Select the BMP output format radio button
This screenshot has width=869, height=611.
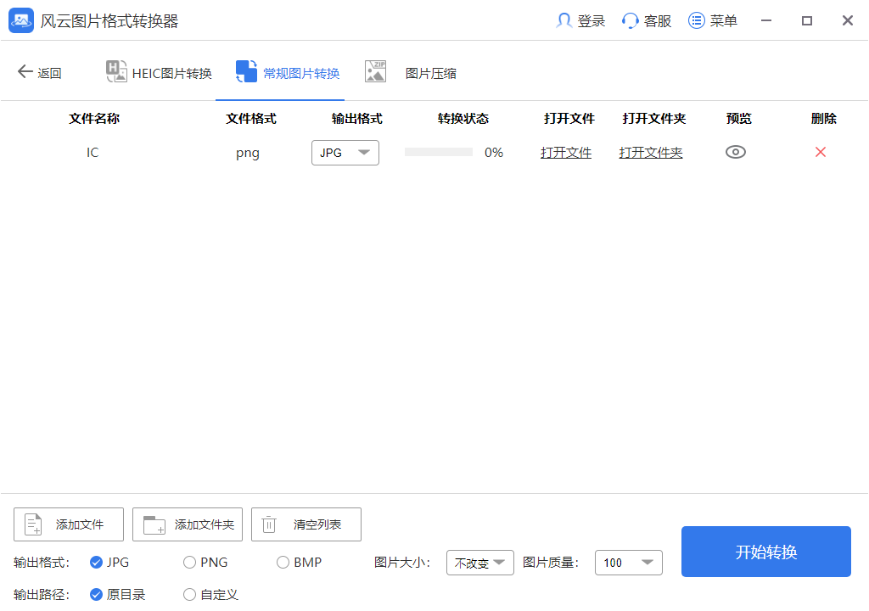(x=281, y=562)
